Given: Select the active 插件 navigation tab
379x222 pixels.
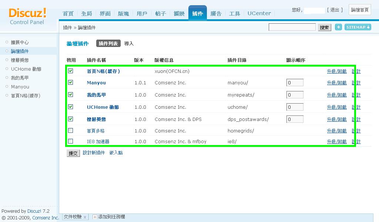Looking at the screenshot, I should 198,13.
